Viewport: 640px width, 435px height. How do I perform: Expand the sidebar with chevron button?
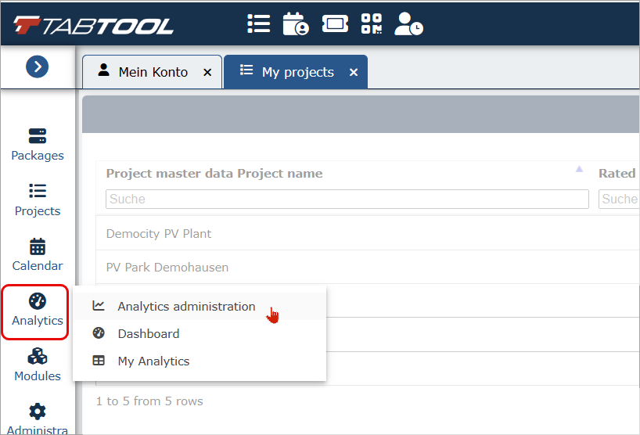point(37,67)
